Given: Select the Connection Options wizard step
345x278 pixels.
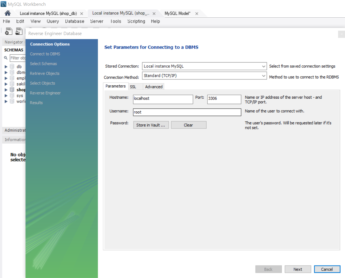Looking at the screenshot, I should tap(50, 44).
